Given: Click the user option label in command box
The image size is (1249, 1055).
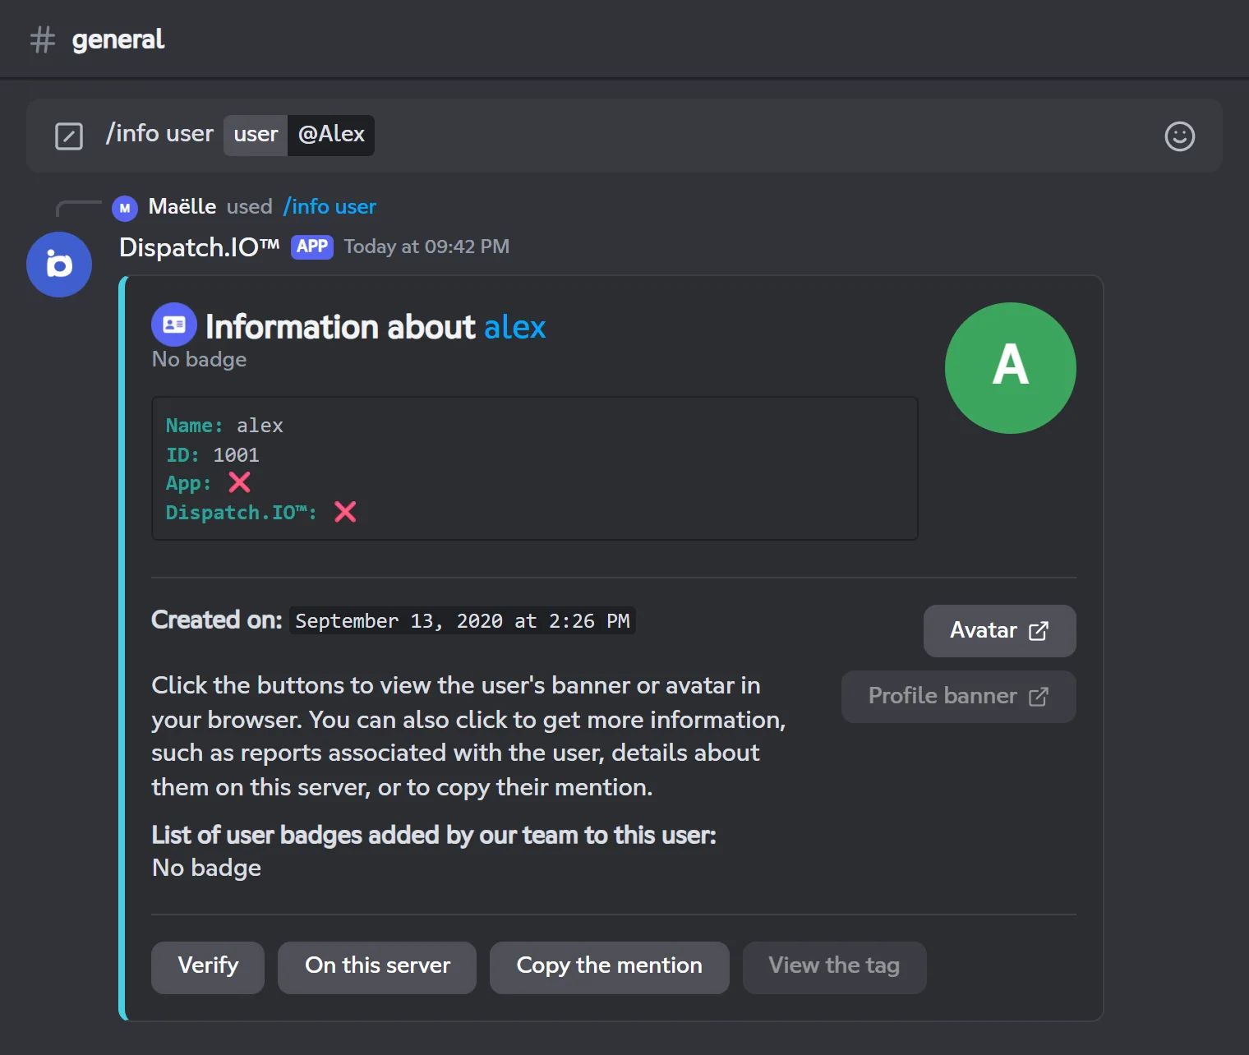Looking at the screenshot, I should click(256, 135).
